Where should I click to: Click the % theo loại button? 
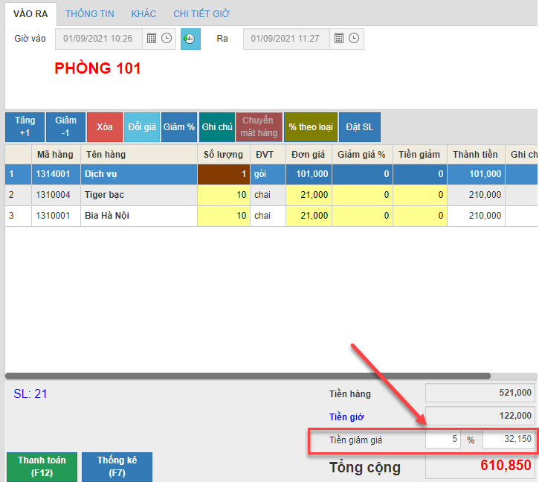coord(311,127)
